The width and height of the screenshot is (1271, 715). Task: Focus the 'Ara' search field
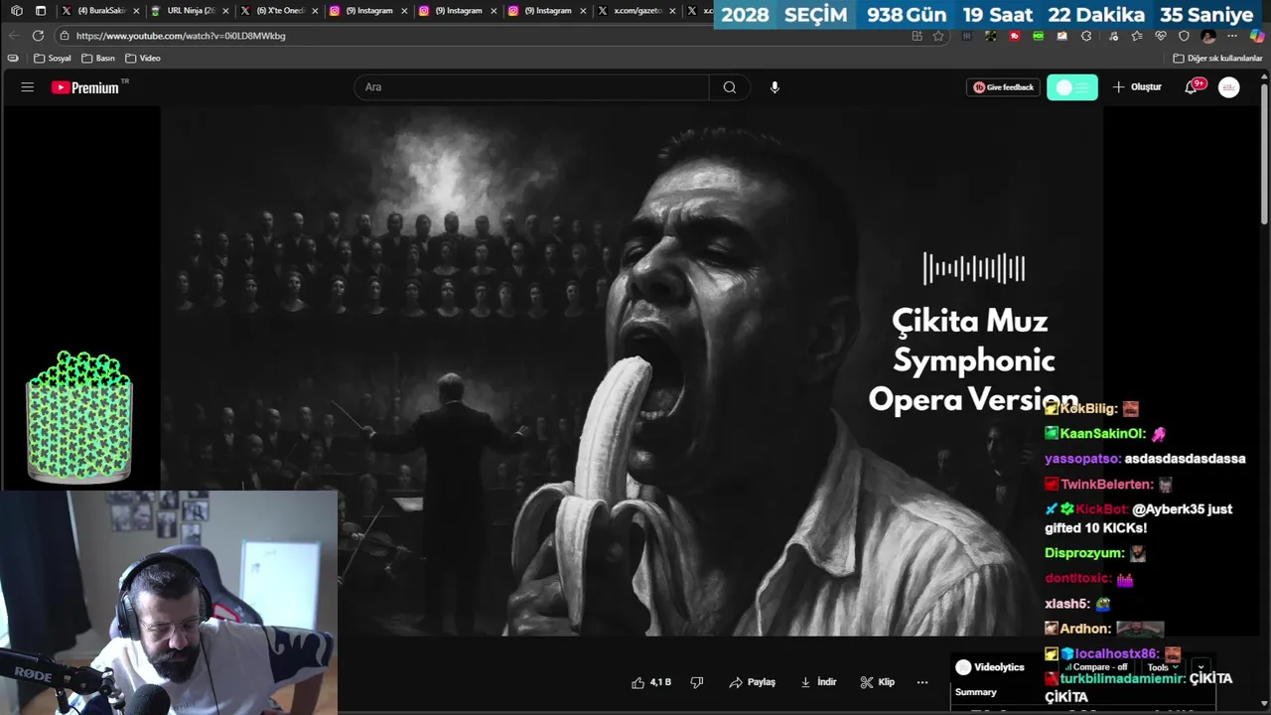(x=531, y=87)
